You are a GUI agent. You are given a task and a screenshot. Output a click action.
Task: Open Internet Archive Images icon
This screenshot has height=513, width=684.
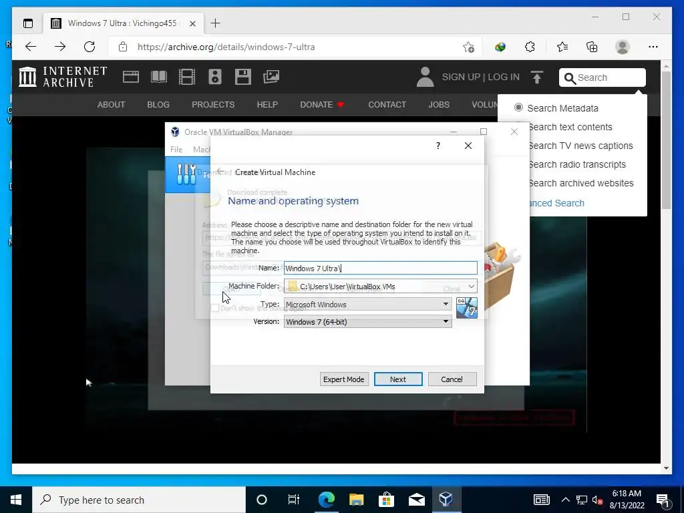[271, 77]
